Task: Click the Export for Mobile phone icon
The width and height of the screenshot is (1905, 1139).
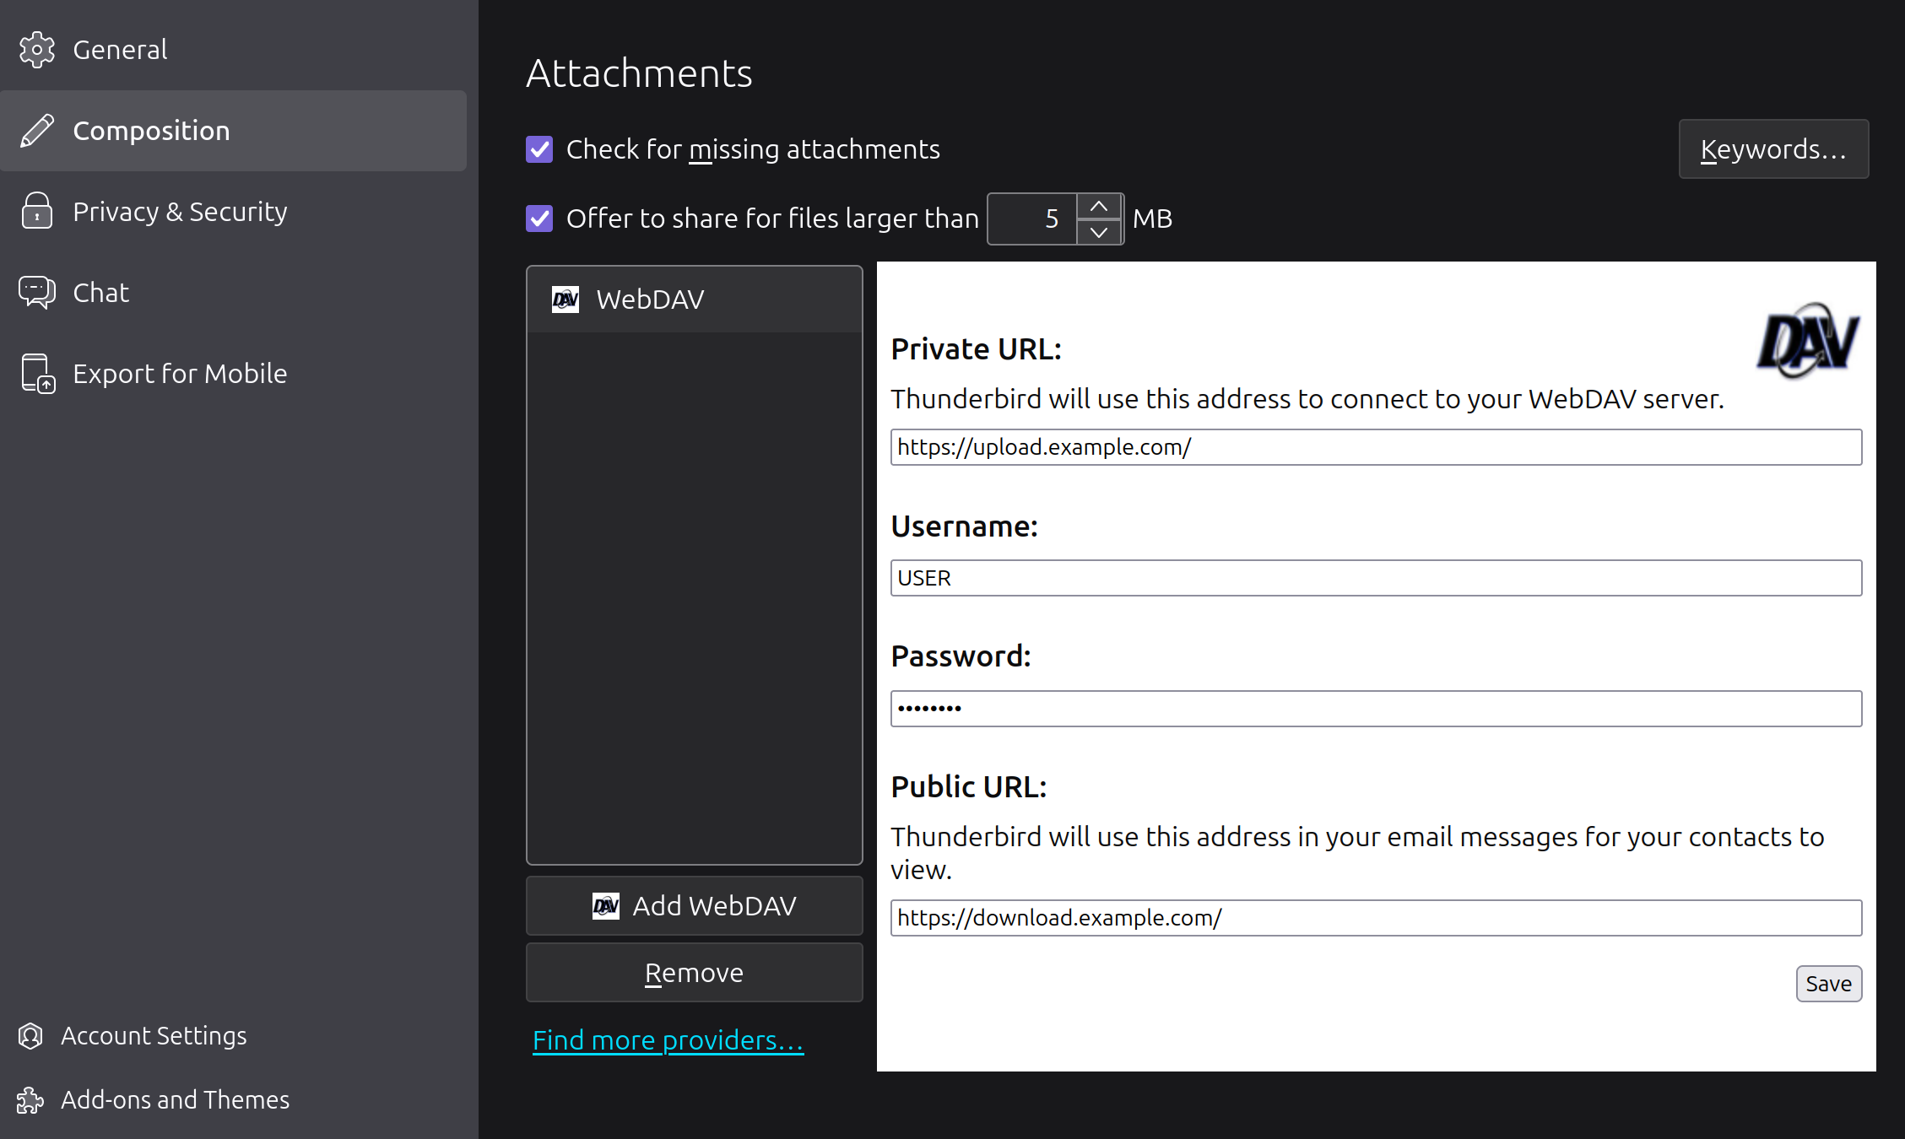Action: (37, 374)
